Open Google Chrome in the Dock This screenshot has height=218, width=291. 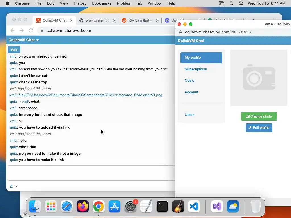click(99, 206)
